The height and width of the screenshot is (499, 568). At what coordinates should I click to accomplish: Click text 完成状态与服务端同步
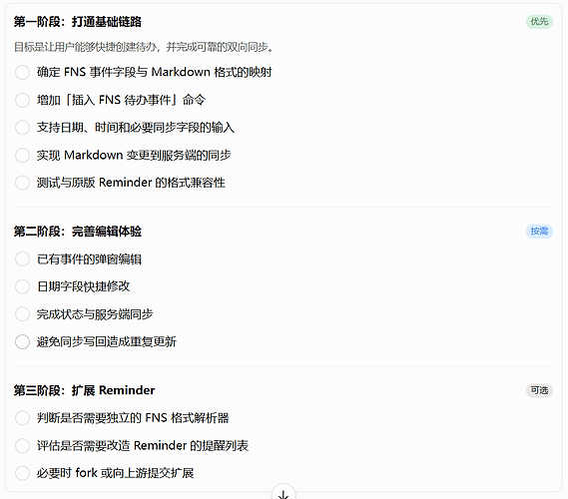point(95,314)
